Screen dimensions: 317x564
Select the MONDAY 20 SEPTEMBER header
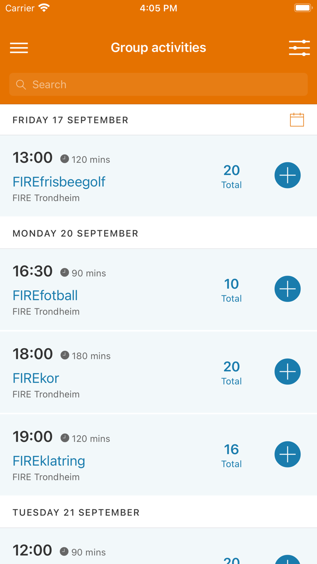76,233
